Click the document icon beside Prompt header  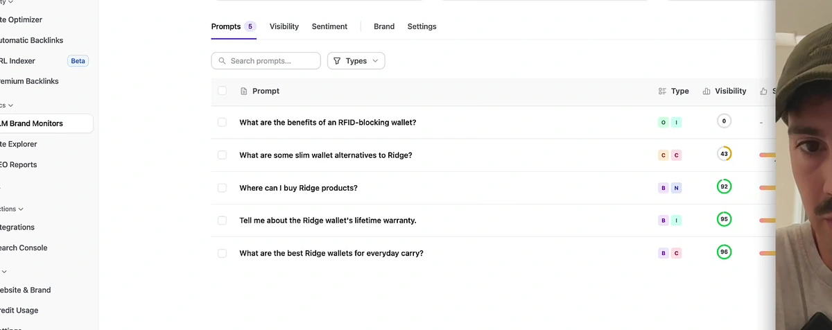tap(243, 91)
